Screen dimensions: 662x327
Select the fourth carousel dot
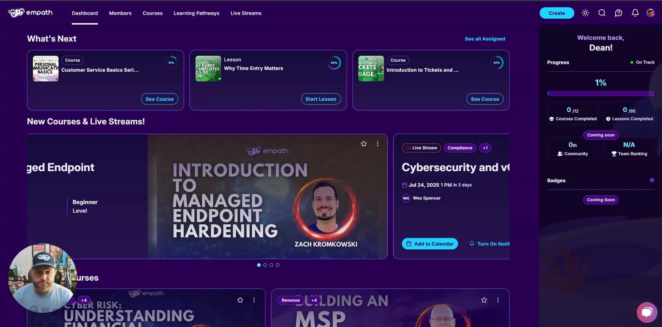click(278, 265)
